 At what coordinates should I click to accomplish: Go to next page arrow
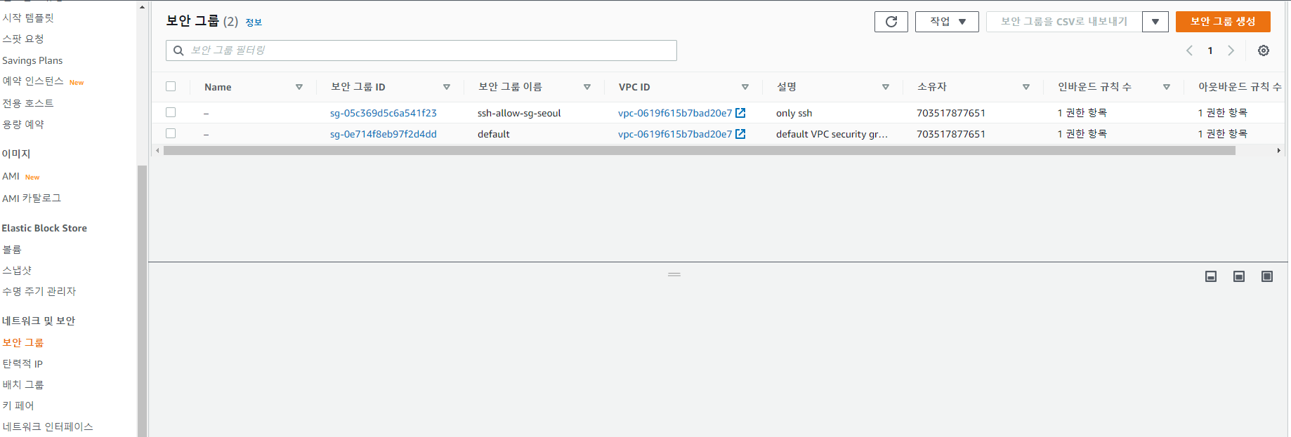click(1231, 51)
